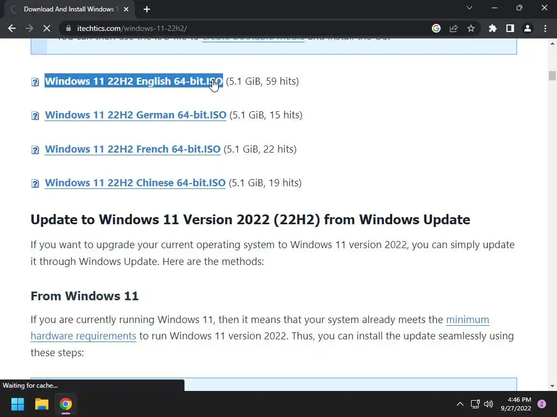
Task: Open the Extensions puzzle icon
Action: 493,28
